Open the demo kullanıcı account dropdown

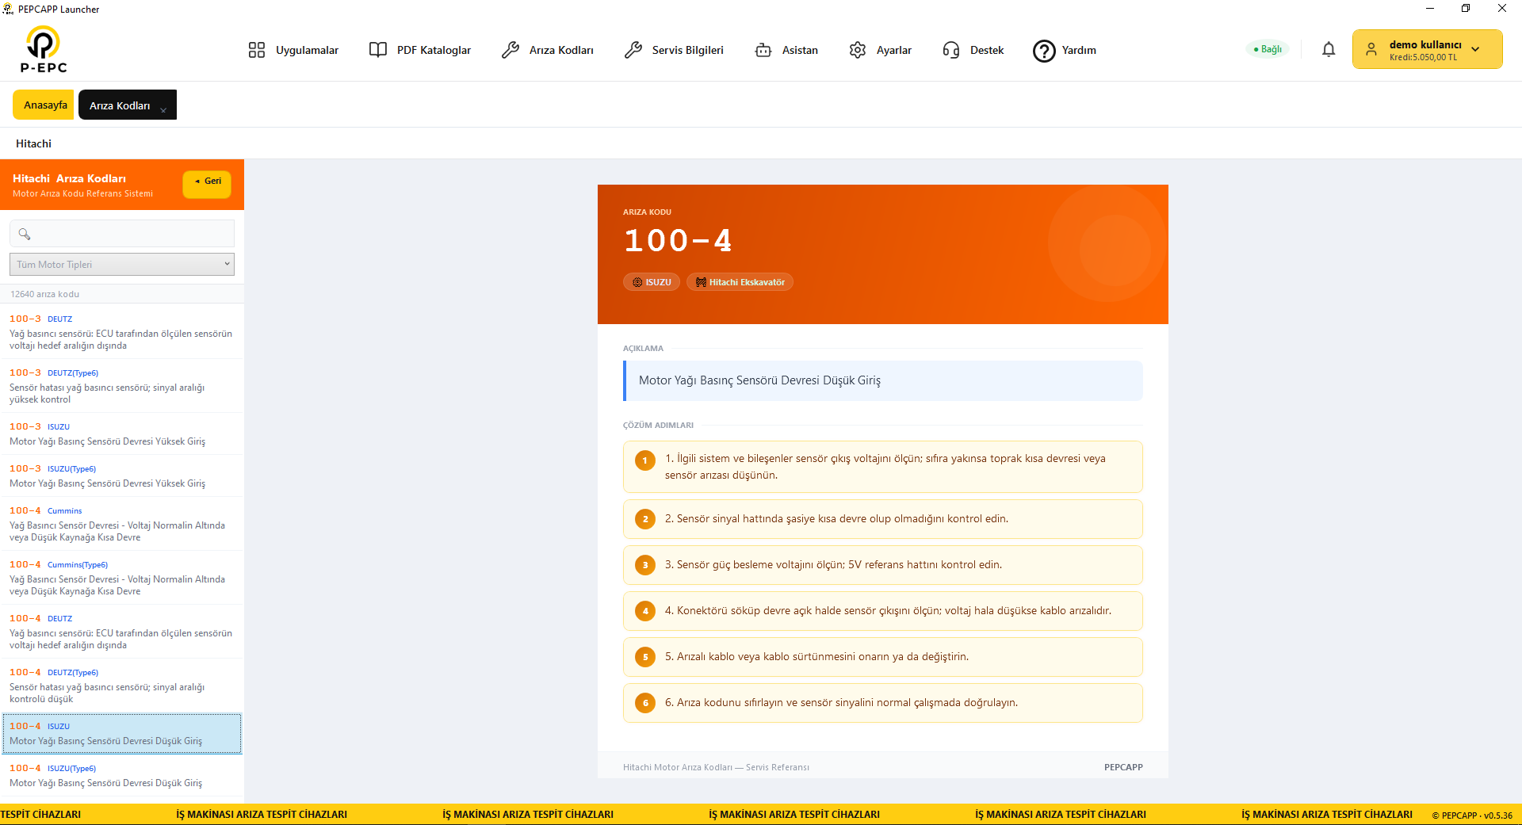1427,49
